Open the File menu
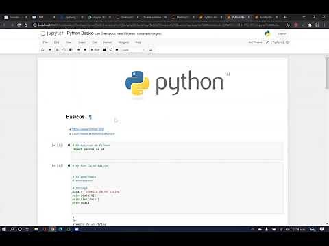Viewport: 329px width, 246px height. pyautogui.click(x=45, y=42)
